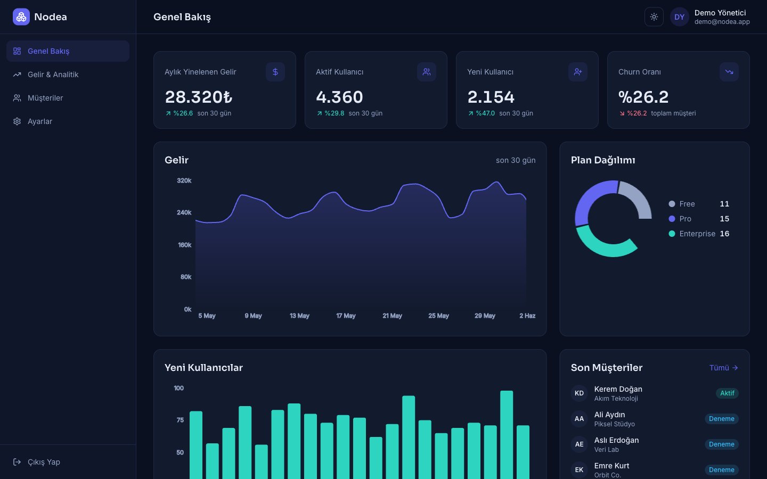Open the DY user avatar
This screenshot has height=479, width=767.
point(680,17)
